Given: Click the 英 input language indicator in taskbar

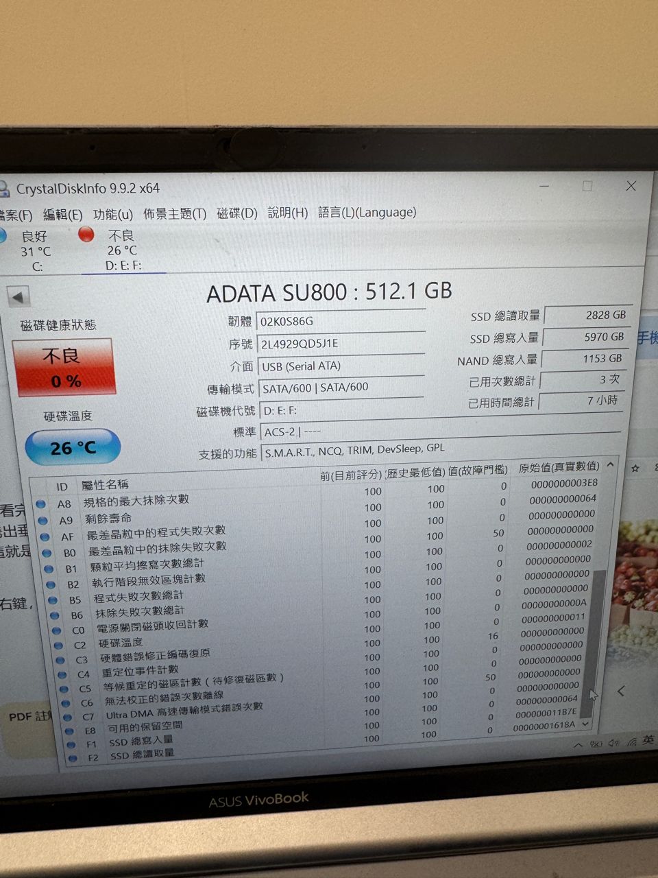Looking at the screenshot, I should (x=648, y=740).
